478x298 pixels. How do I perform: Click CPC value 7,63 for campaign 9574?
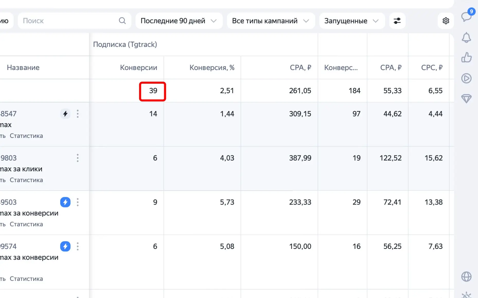click(x=435, y=247)
